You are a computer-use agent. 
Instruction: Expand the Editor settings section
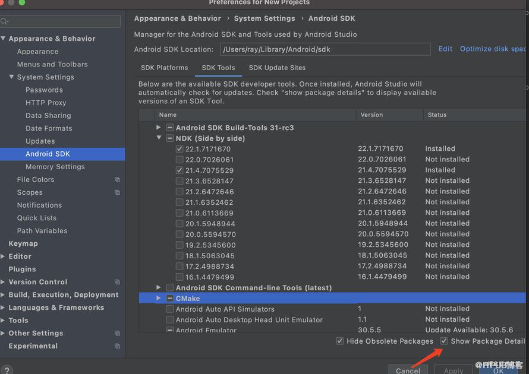point(3,256)
